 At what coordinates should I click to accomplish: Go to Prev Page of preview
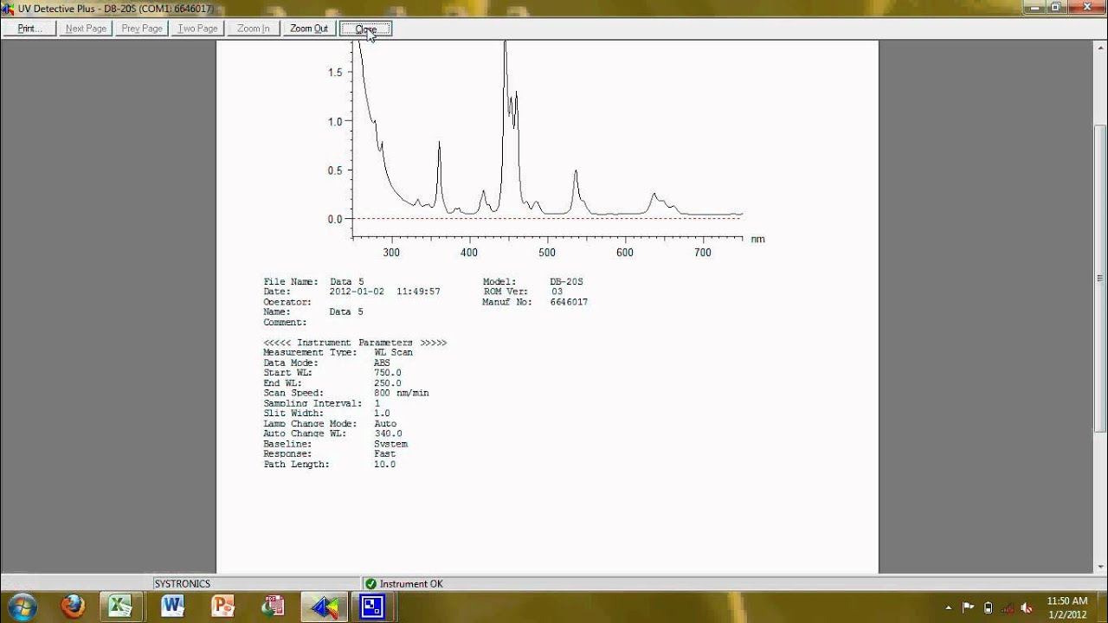(x=142, y=29)
